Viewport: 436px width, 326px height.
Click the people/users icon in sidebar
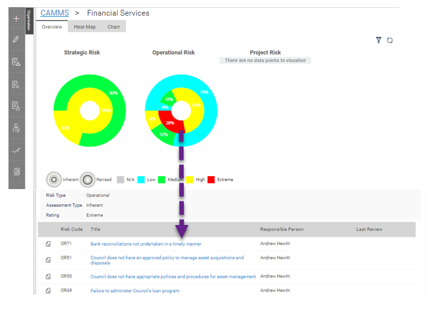(x=16, y=128)
